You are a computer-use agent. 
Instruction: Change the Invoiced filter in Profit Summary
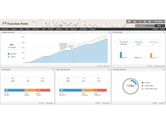[x=150, y=66]
